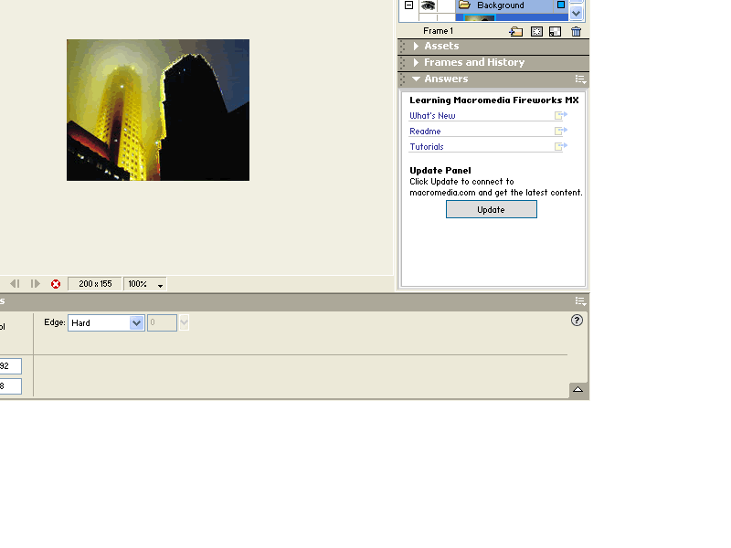Screen dimensions: 731x548
Task: Open the Edge type dropdown showing Hard
Action: pos(106,323)
